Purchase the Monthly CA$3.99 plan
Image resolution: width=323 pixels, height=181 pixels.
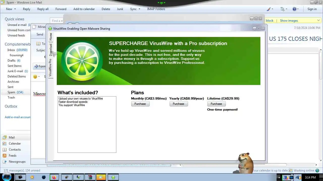140,104
